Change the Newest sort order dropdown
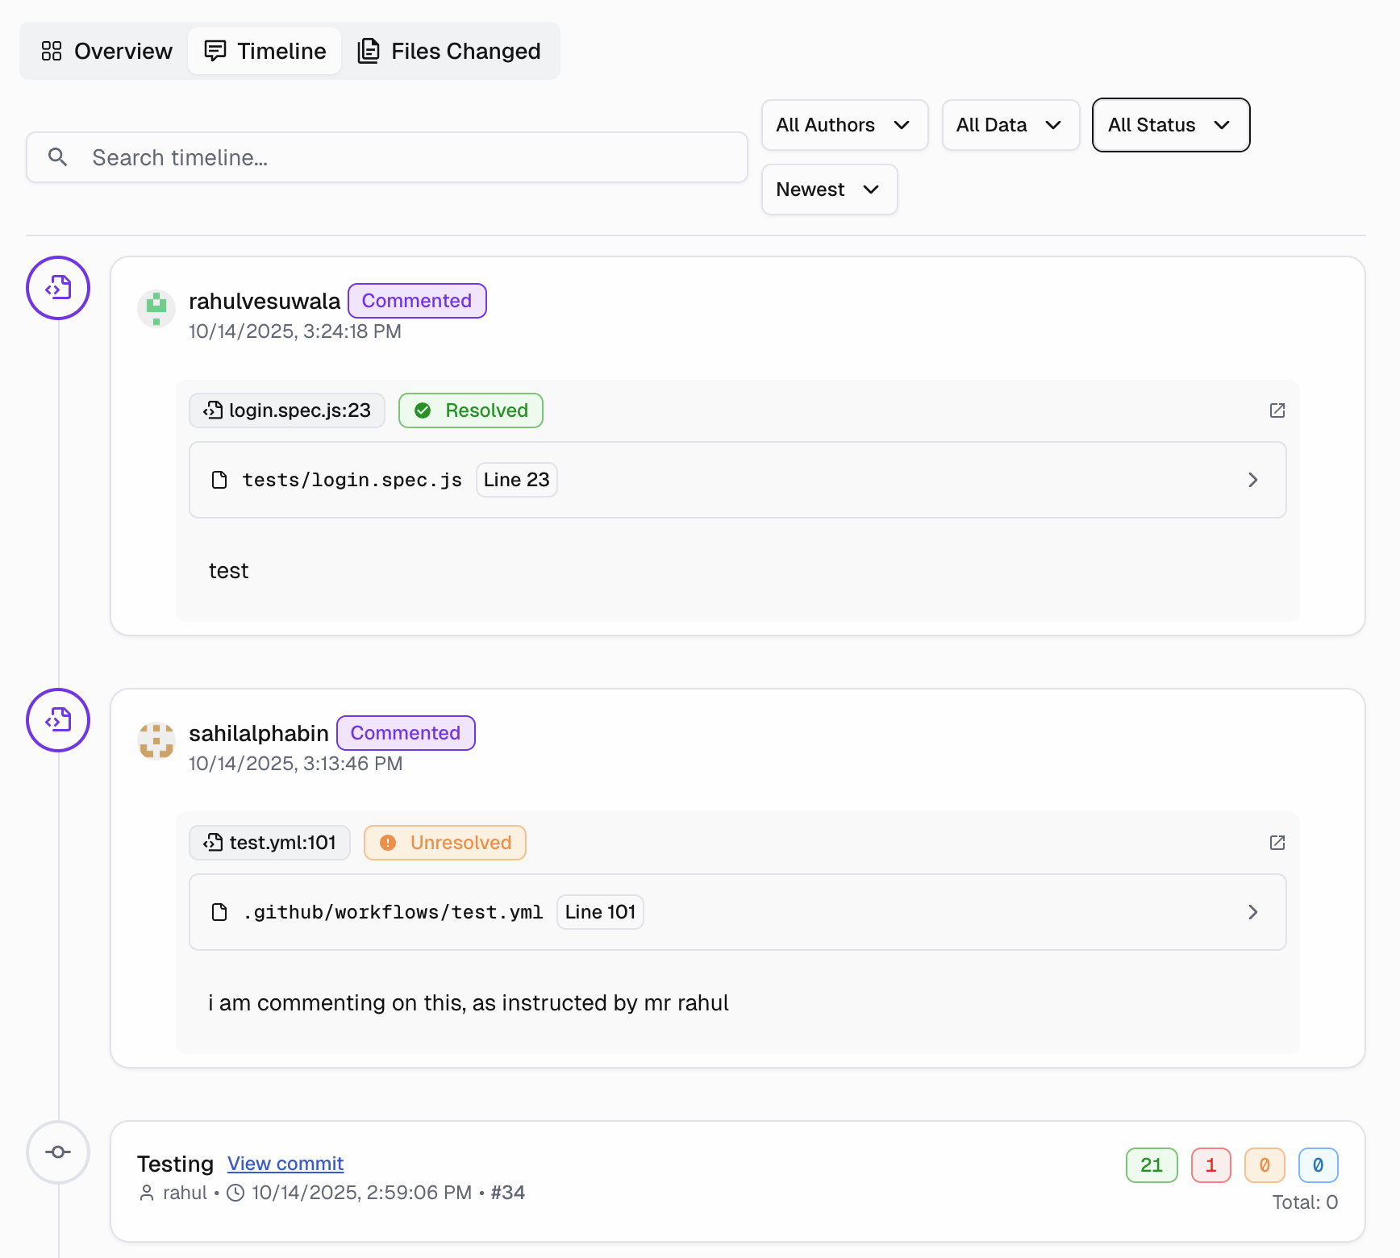 (829, 190)
